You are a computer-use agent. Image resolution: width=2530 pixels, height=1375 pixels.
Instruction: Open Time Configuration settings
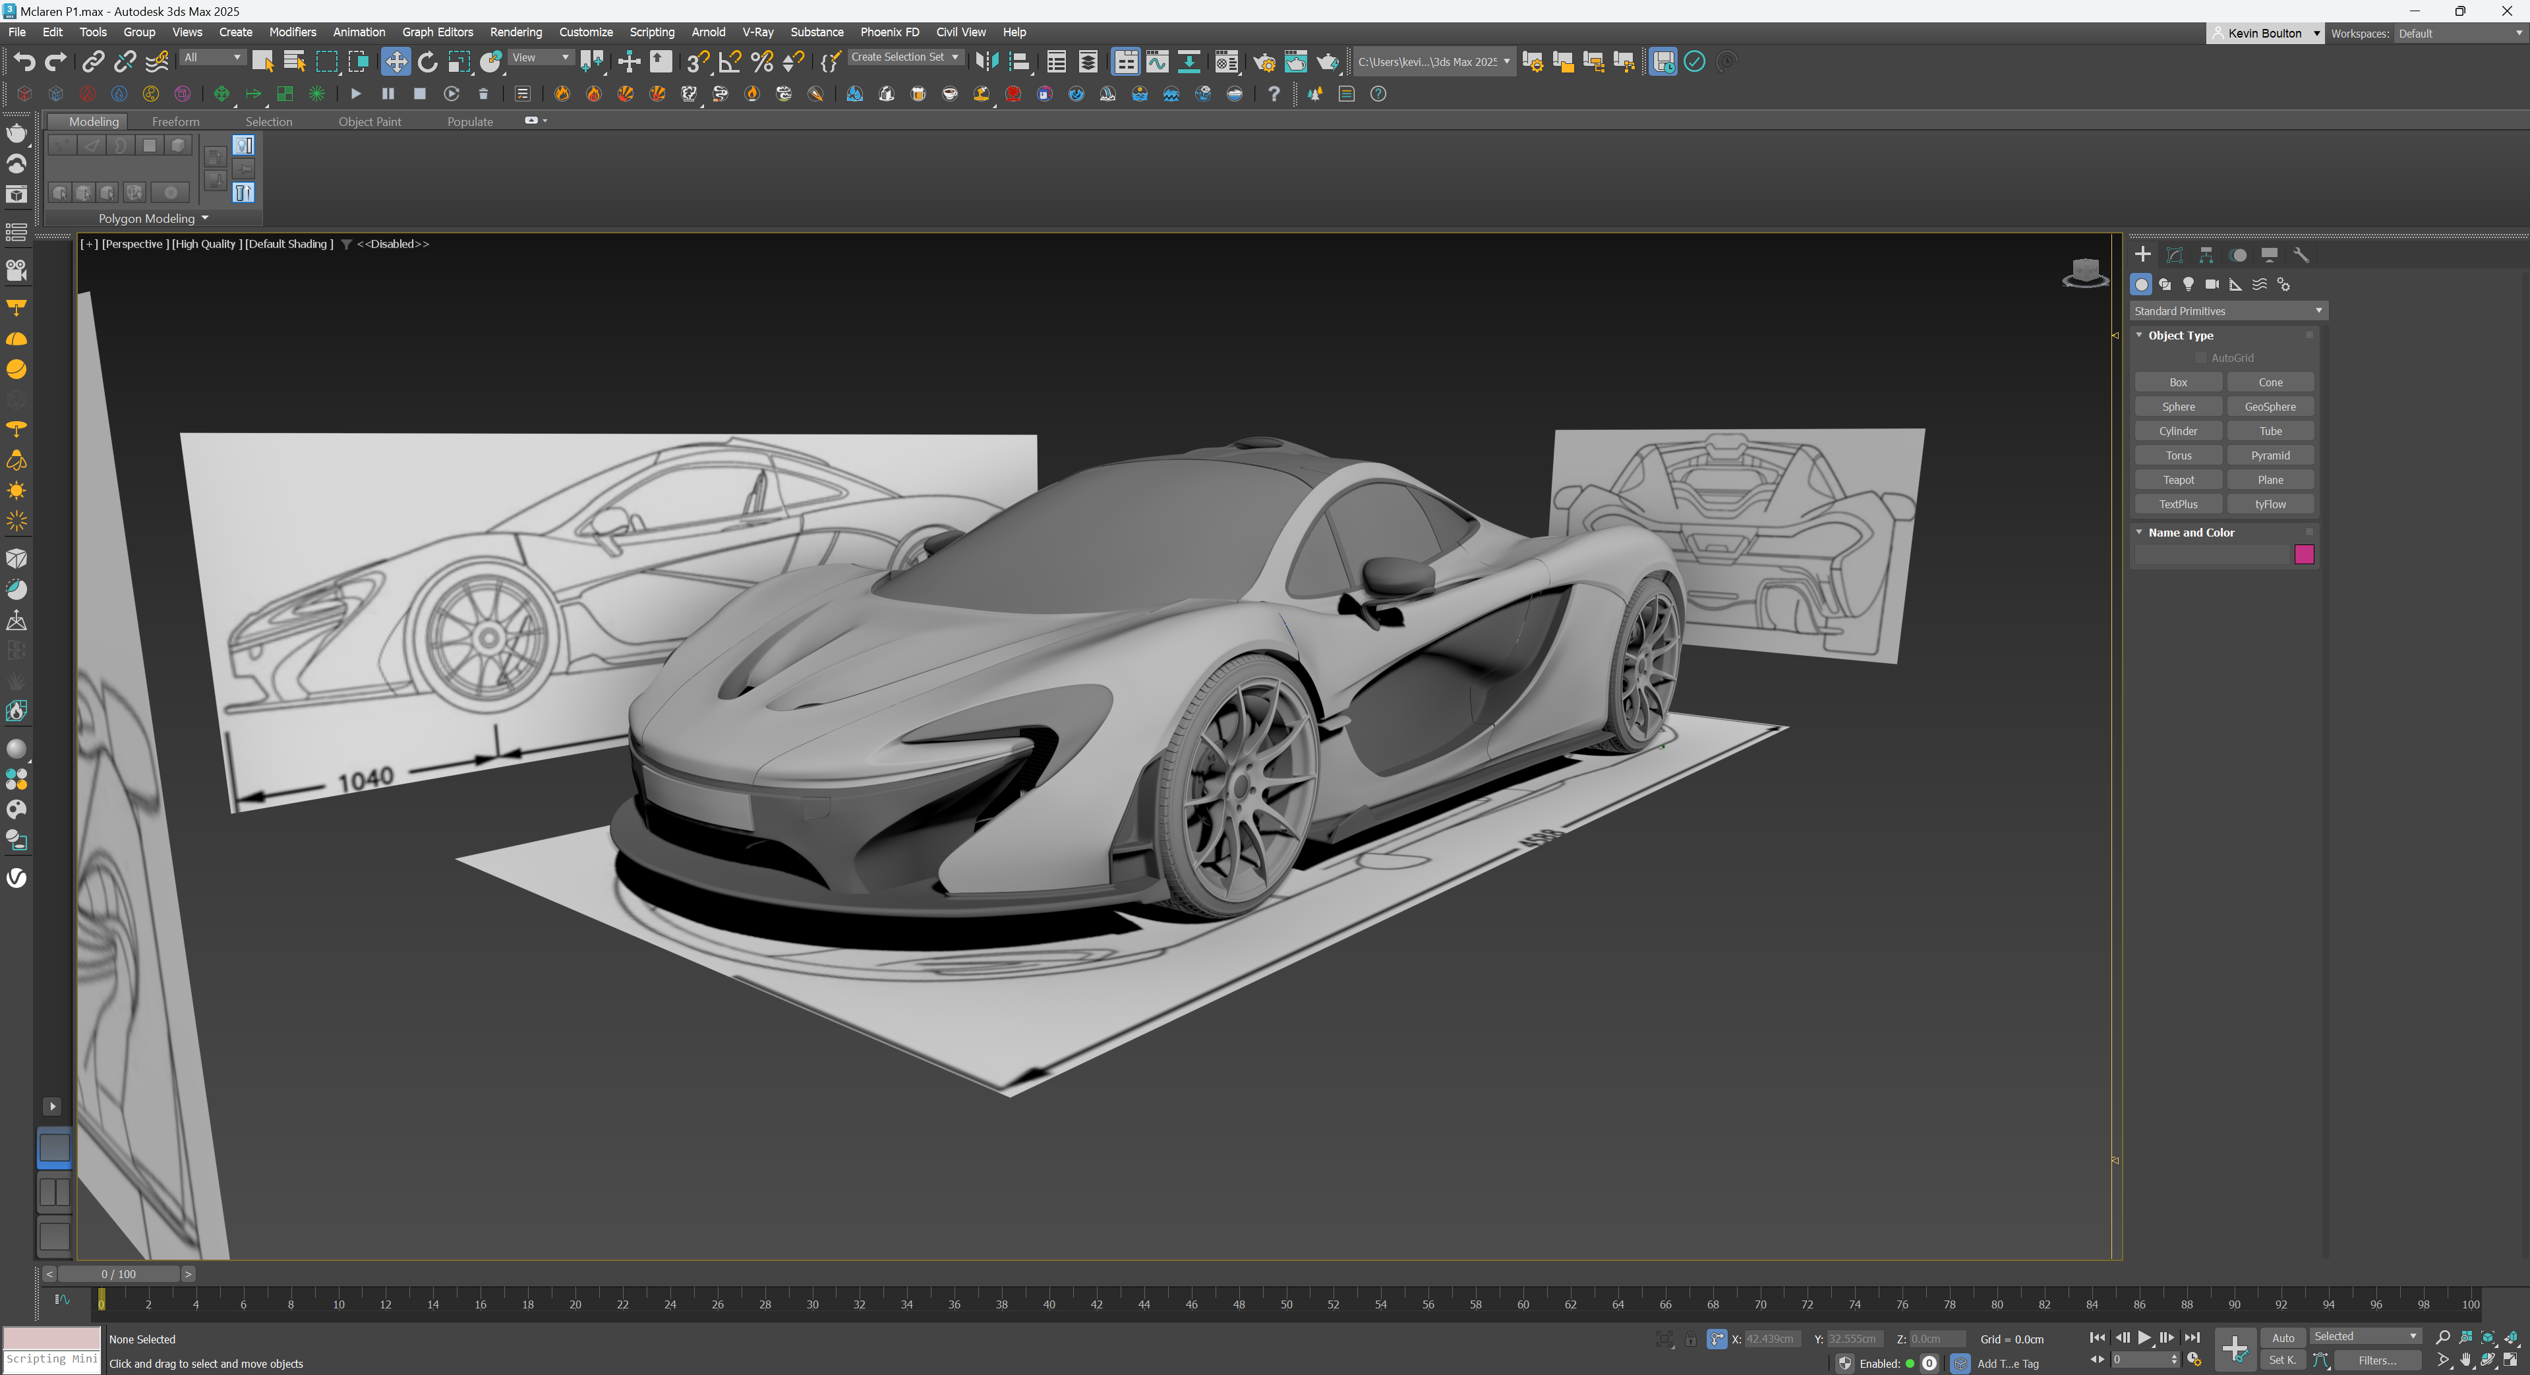click(x=2194, y=1360)
